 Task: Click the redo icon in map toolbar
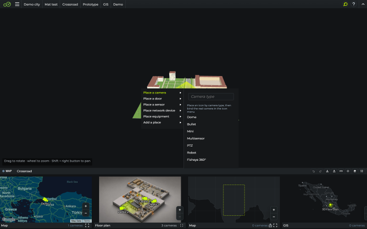320,171
